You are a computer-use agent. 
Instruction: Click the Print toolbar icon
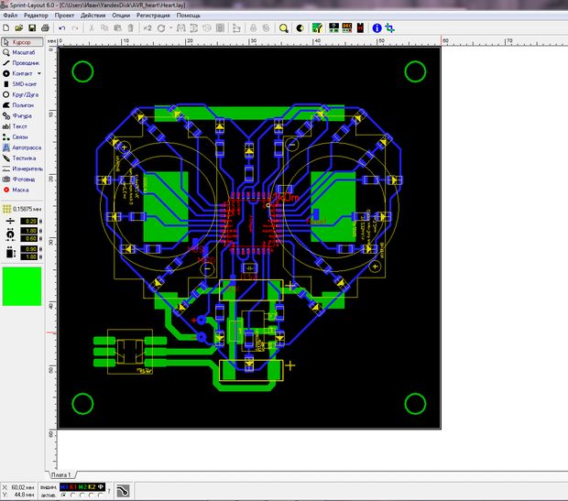[44, 28]
